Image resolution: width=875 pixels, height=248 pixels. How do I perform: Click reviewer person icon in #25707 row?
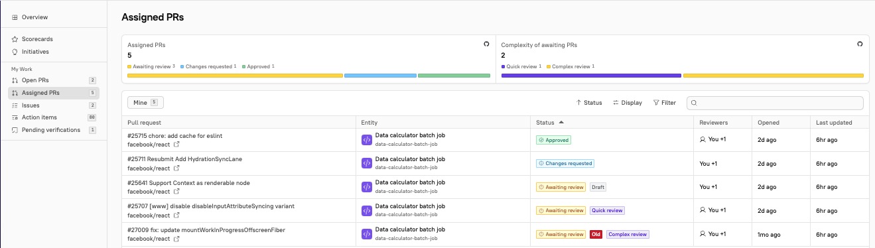point(703,210)
